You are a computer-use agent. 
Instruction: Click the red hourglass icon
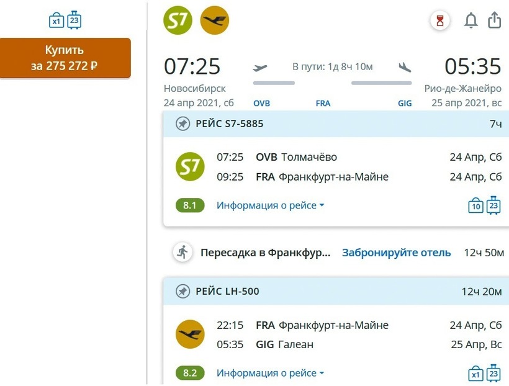440,21
